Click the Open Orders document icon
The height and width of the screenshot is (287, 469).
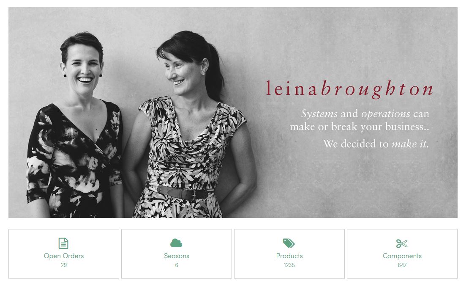63,243
